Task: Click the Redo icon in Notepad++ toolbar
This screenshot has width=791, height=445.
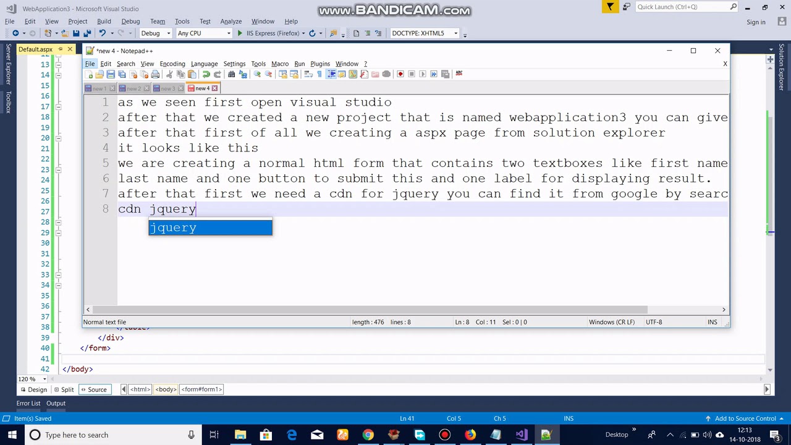Action: pyautogui.click(x=217, y=74)
